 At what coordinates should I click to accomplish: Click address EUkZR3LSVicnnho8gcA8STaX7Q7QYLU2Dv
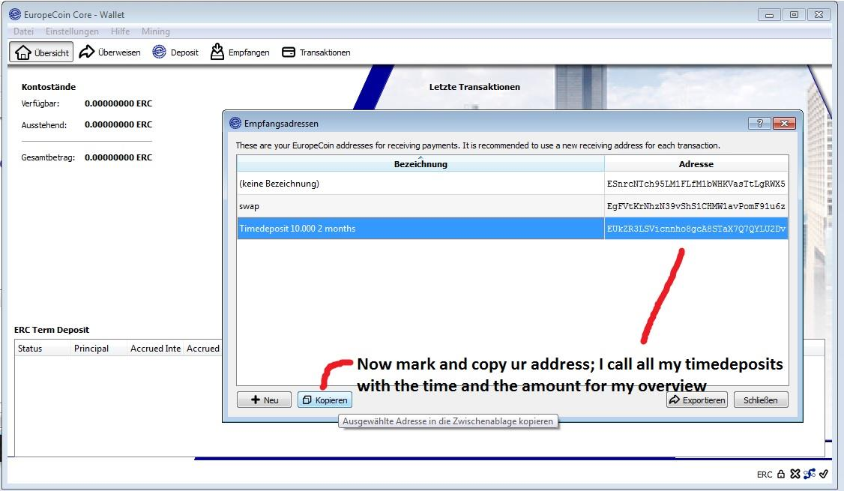pos(696,229)
